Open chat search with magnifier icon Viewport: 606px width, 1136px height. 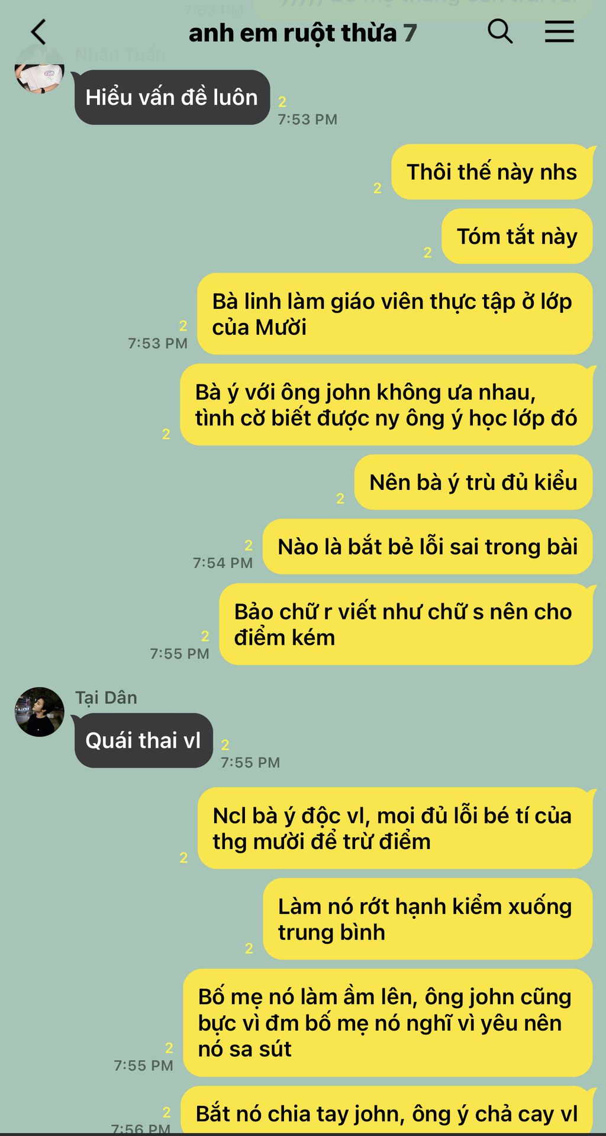coord(500,31)
